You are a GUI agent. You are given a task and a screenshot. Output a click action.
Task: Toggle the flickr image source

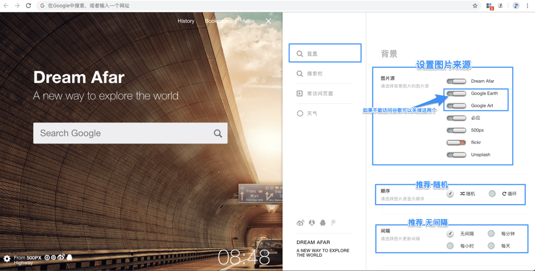tap(456, 143)
